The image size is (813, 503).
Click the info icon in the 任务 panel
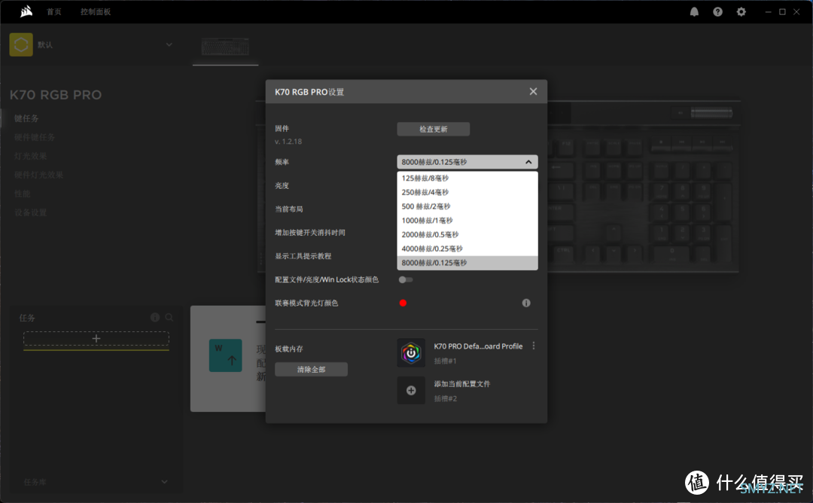154,317
